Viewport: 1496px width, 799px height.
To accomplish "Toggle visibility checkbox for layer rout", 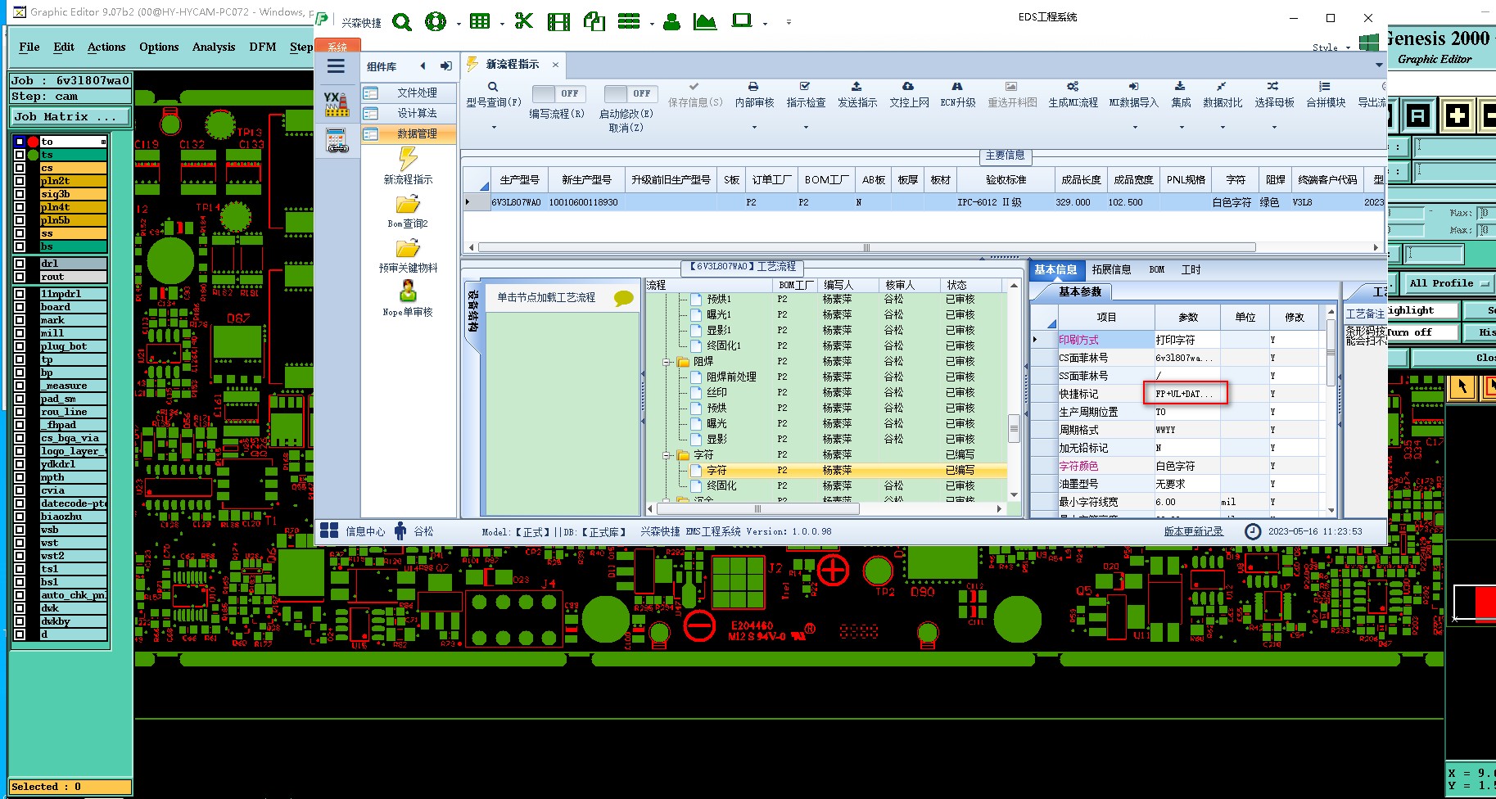I will [20, 277].
